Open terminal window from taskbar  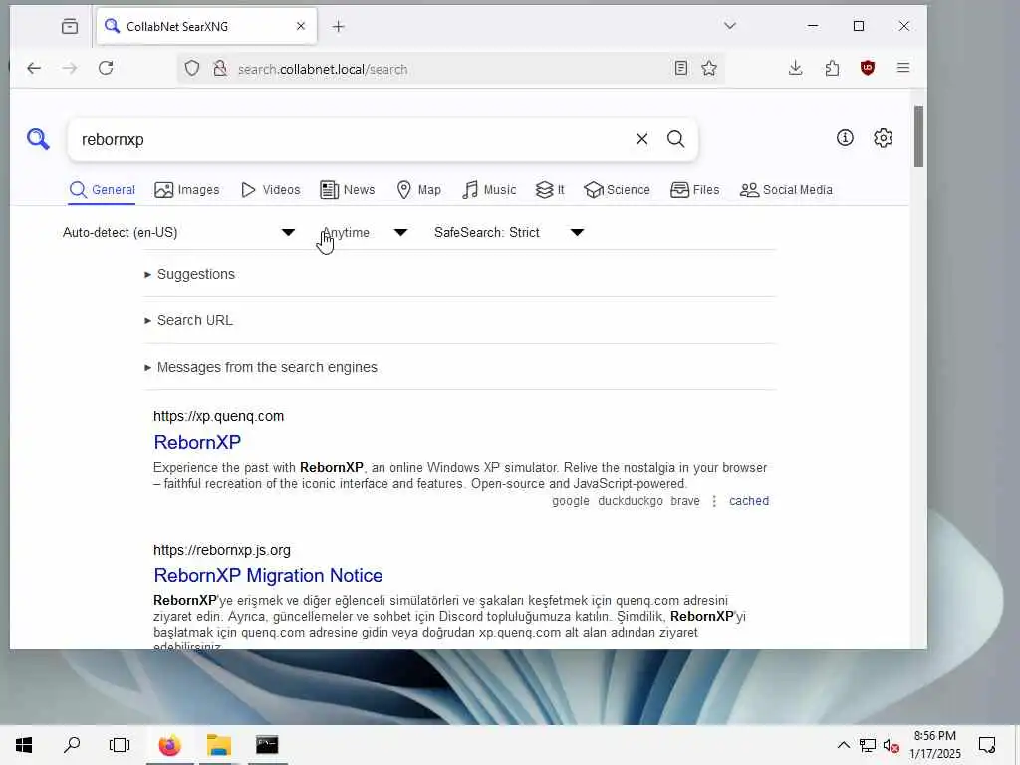(x=267, y=745)
